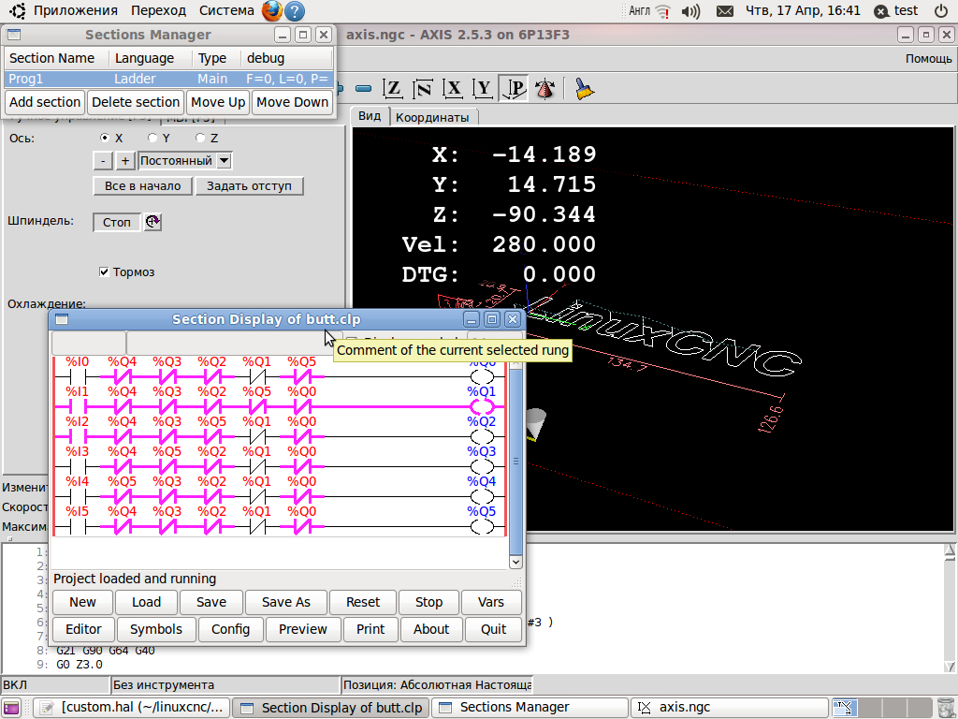Click Save button in Section Display
The width and height of the screenshot is (958, 719).
[211, 602]
